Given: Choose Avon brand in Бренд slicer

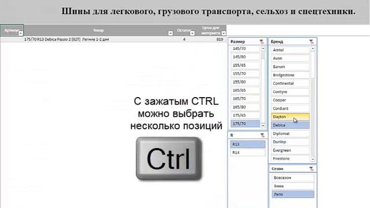Looking at the screenshot, I should (290, 58).
